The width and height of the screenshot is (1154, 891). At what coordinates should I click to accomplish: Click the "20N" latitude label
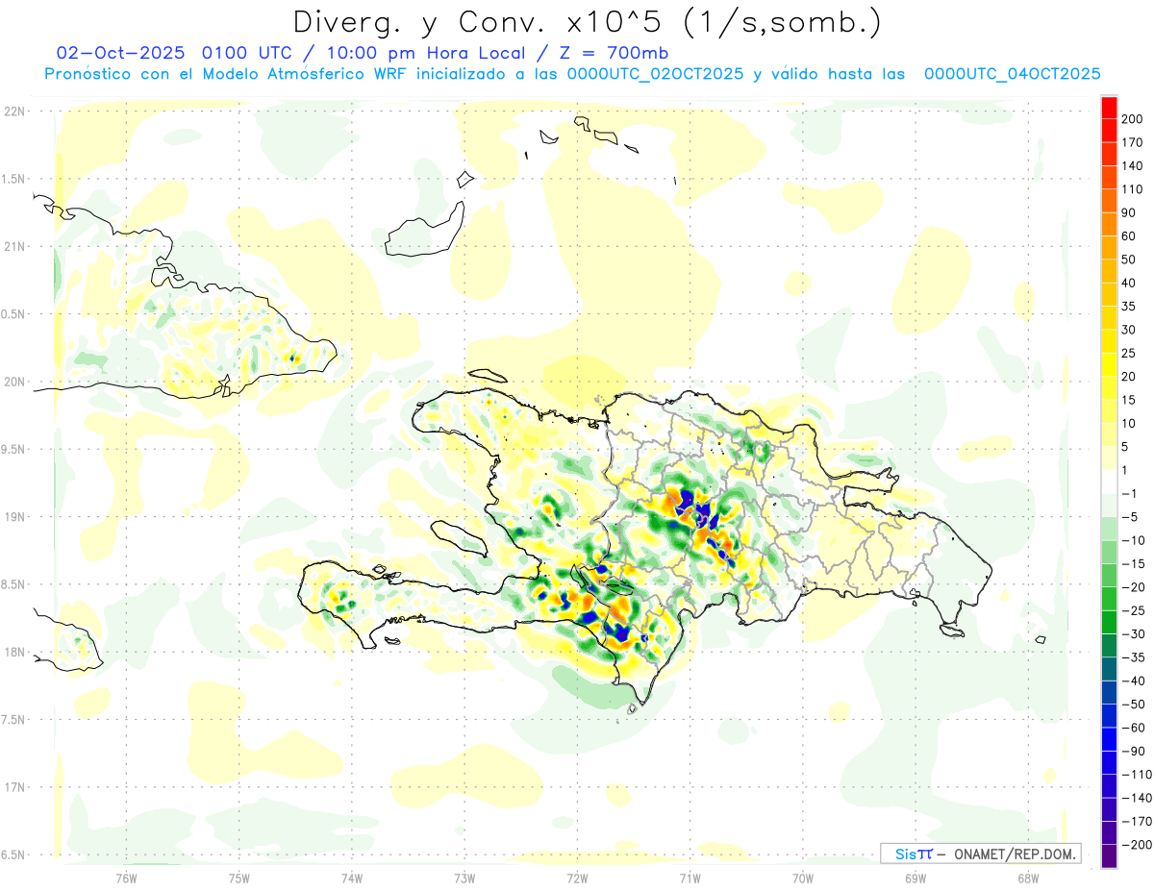click(13, 382)
